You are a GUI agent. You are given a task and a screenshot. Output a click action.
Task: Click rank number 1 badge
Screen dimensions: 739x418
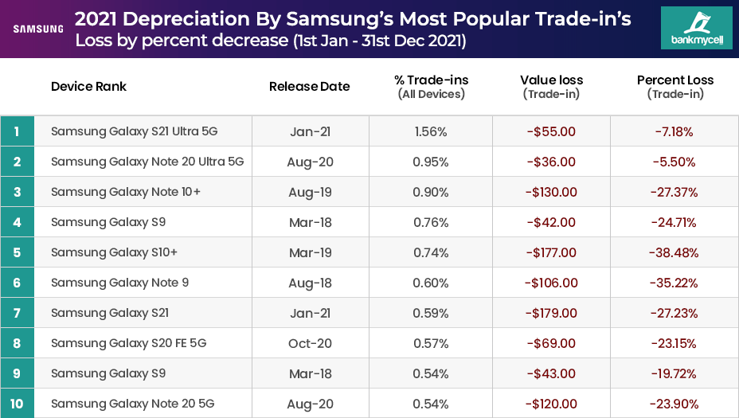point(17,131)
